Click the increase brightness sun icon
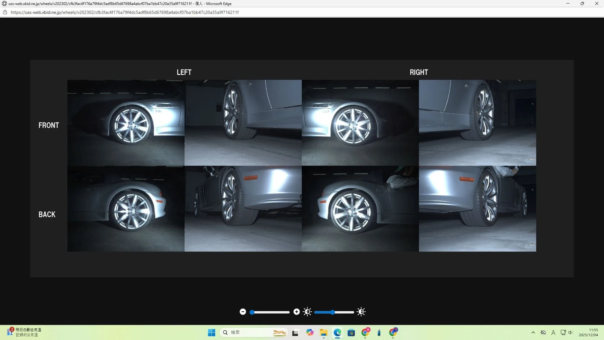The width and height of the screenshot is (604, 340). [361, 312]
